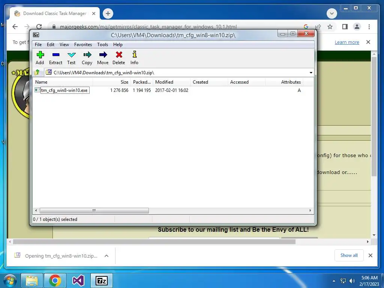The height and width of the screenshot is (288, 384).
Task: Open the Windows Start button
Action: (10, 280)
